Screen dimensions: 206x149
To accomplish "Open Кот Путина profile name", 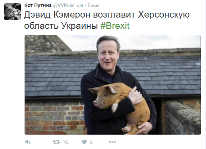I will 38,5.
